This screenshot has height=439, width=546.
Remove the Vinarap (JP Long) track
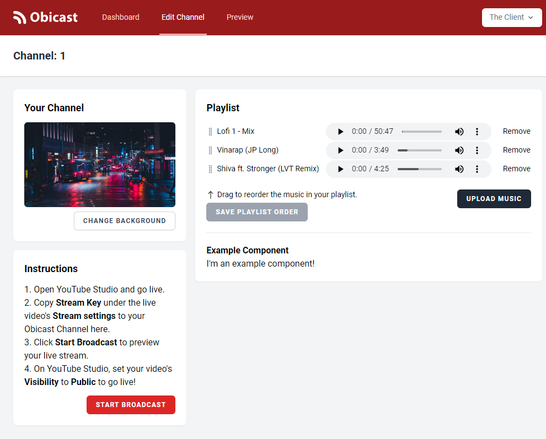coord(516,150)
